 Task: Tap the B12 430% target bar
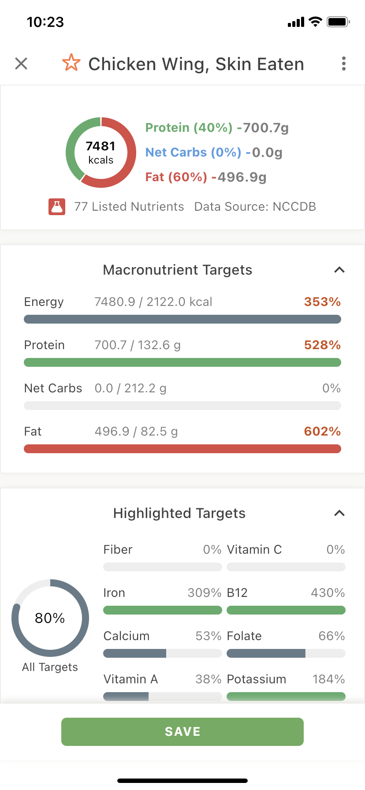point(286,610)
